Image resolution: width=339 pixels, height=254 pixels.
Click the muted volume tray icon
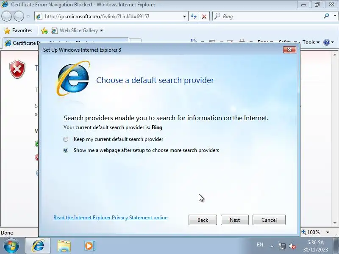coord(292,246)
